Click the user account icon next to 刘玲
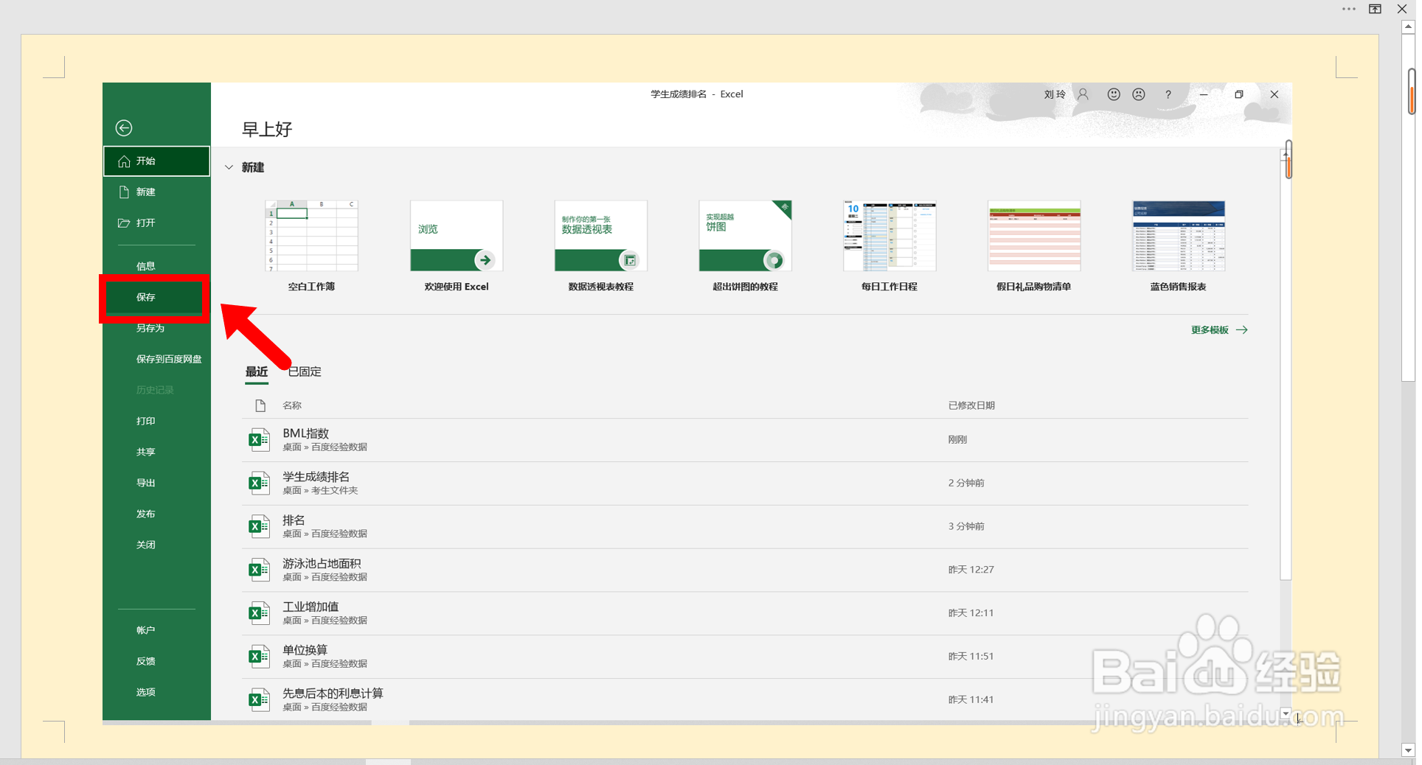 tap(1083, 94)
